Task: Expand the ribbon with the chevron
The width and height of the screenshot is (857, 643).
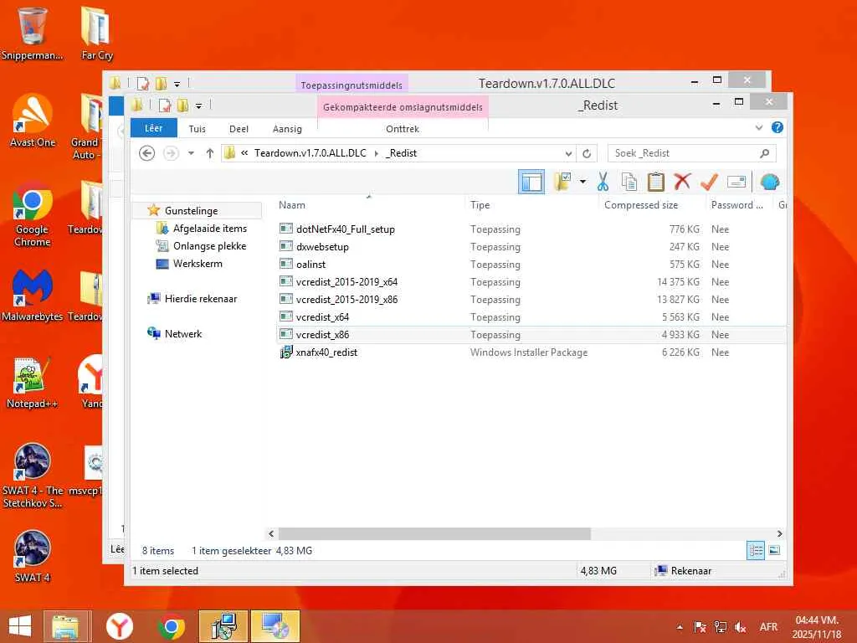Action: [x=758, y=128]
